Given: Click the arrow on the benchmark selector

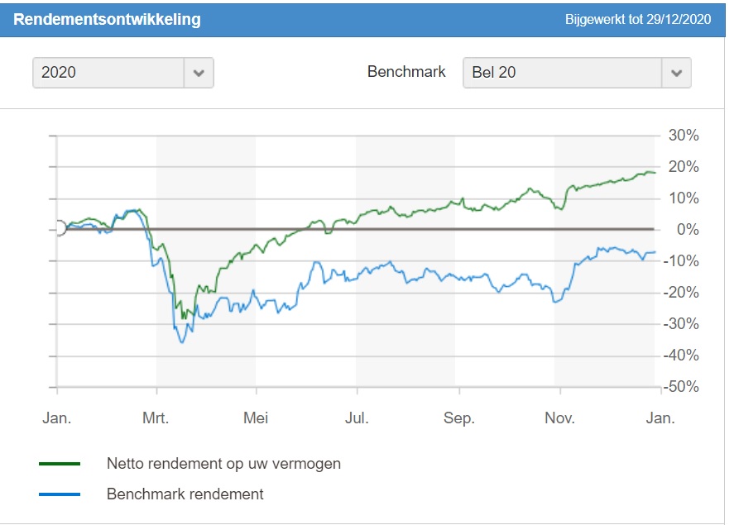Looking at the screenshot, I should point(676,73).
